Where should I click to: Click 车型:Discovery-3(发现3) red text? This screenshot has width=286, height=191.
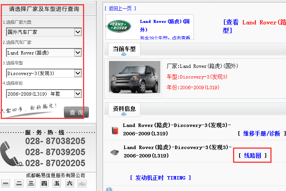[197, 77]
